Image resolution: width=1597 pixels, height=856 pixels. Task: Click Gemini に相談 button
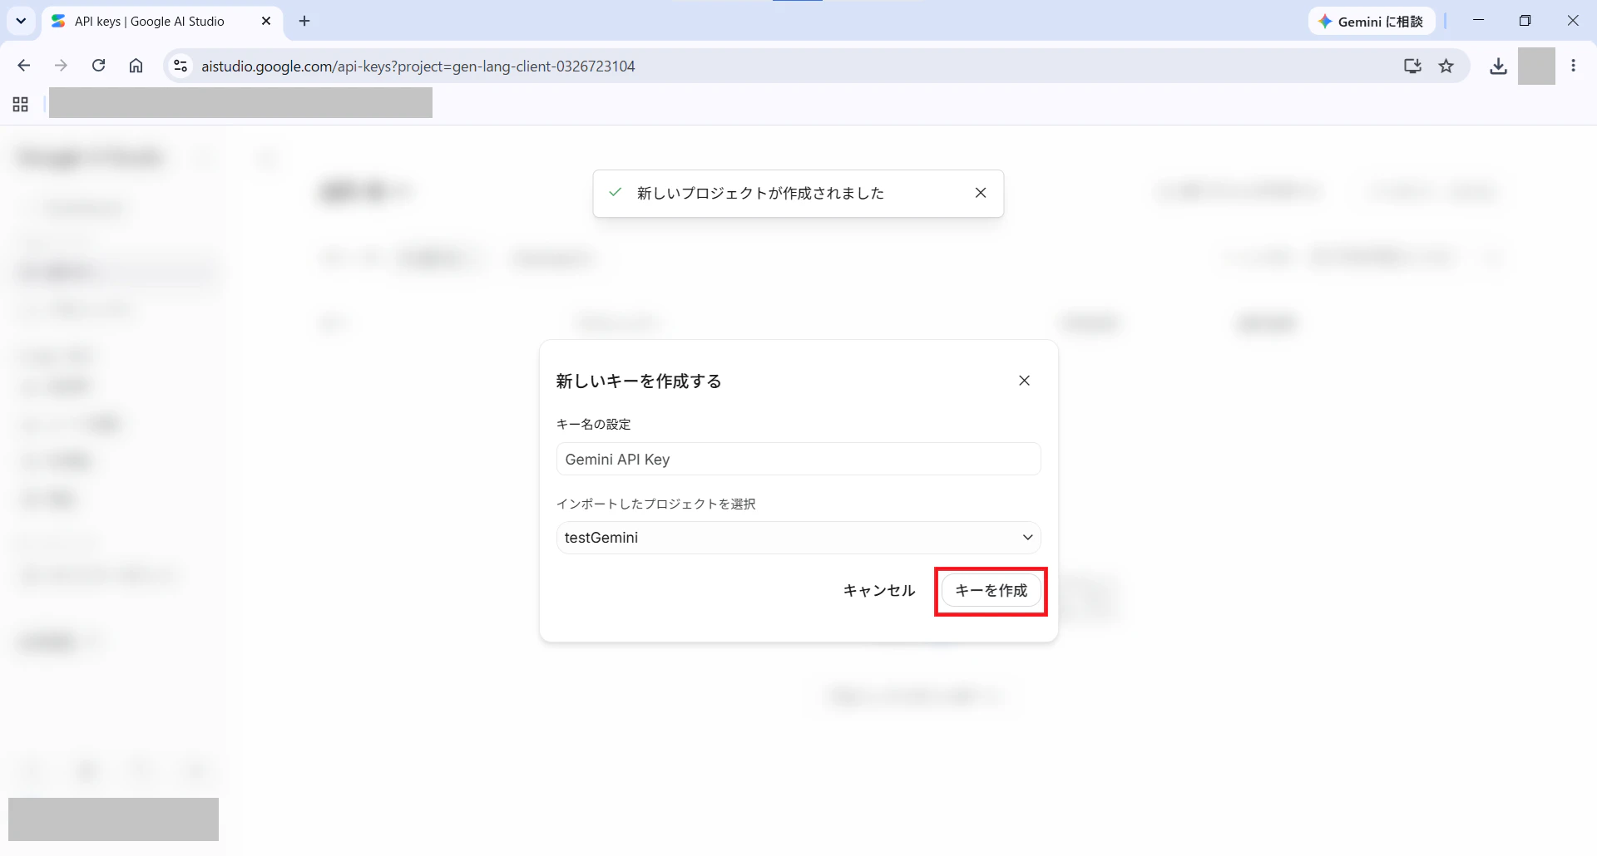[1371, 22]
